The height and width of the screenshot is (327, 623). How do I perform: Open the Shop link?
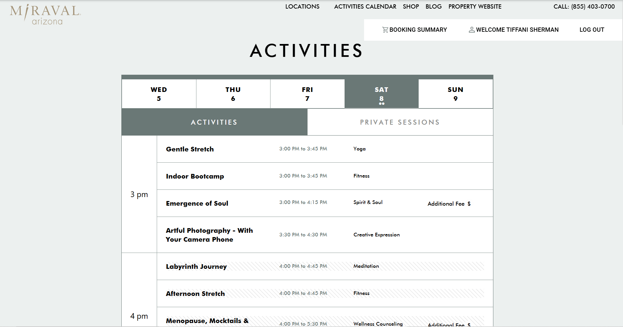(411, 7)
